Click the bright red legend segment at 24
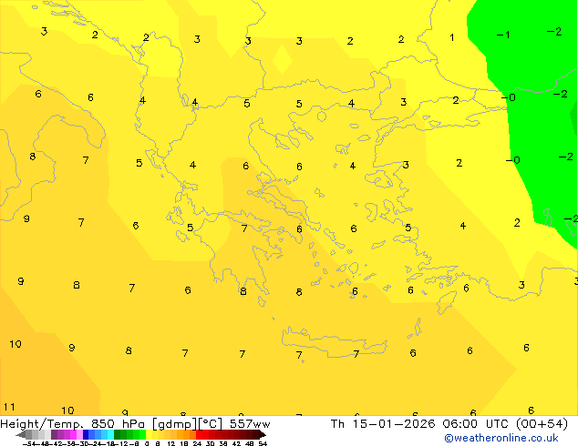 click(199, 434)
